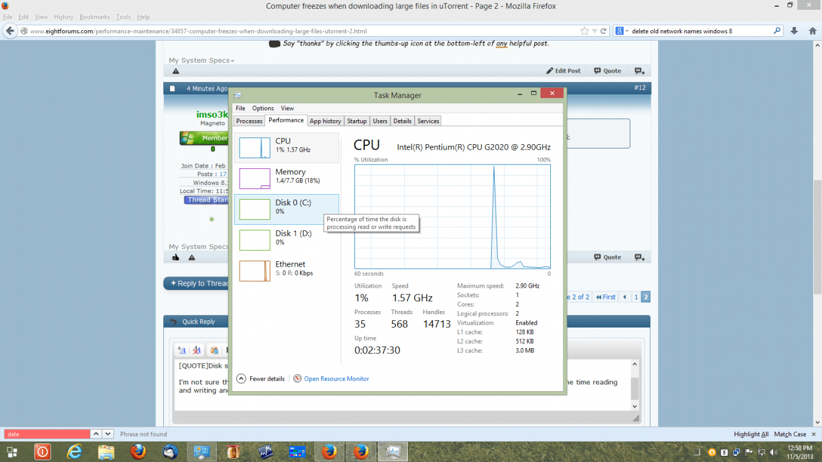Open Firefox downloads arrow icon
Viewport: 822px width, 462px height.
[x=794, y=31]
